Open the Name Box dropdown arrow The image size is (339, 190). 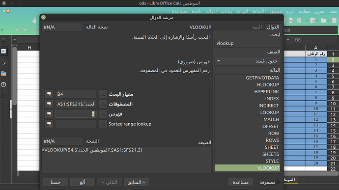288,40
